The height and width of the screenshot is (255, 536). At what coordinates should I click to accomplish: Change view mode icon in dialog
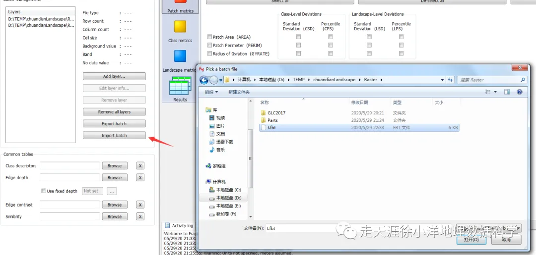488,92
